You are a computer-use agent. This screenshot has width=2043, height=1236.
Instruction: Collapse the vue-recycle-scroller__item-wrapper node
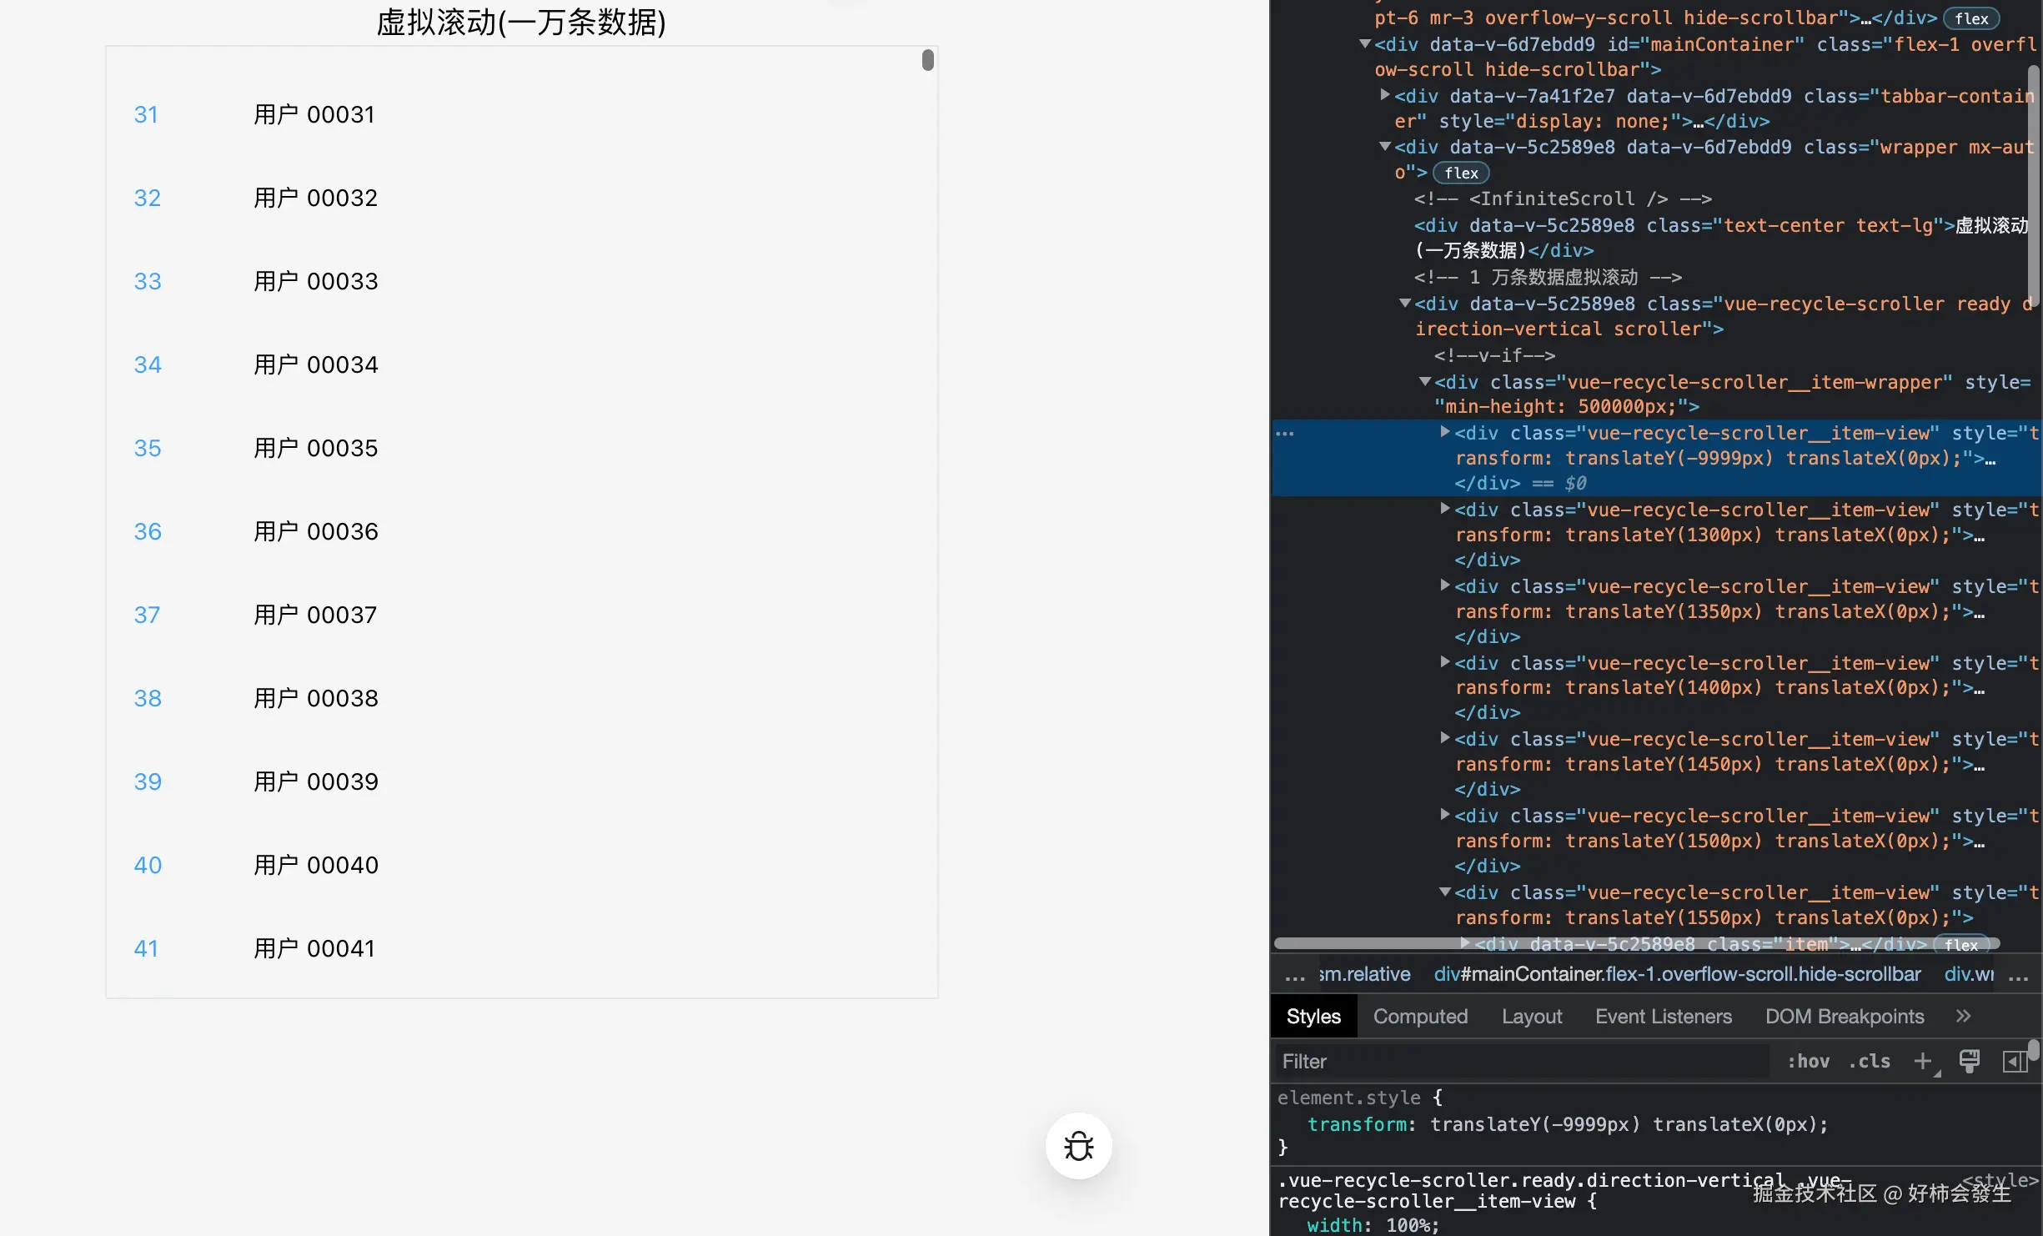pos(1425,382)
